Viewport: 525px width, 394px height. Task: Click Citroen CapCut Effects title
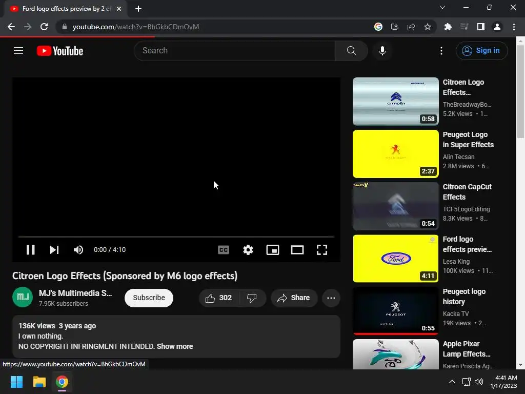[x=467, y=192]
